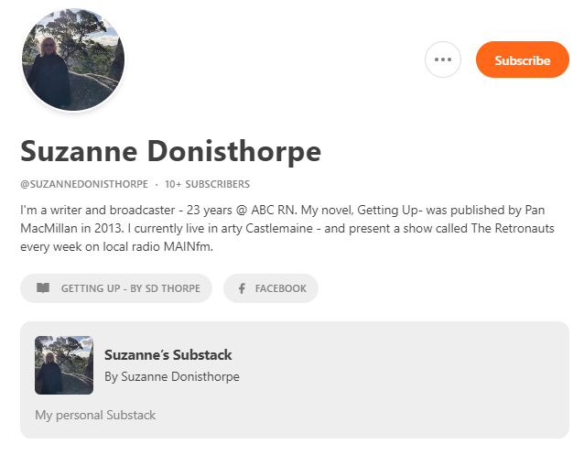Open the three-dot more options menu
The height and width of the screenshot is (455, 584).
443,60
